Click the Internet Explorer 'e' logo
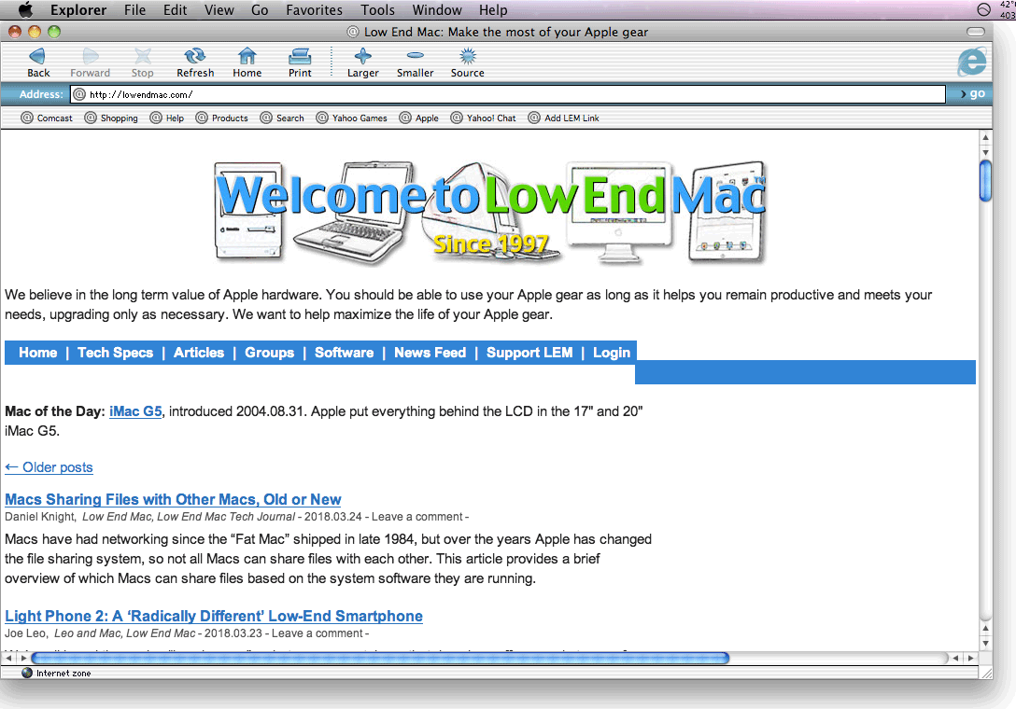The height and width of the screenshot is (709, 1016). (x=971, y=62)
